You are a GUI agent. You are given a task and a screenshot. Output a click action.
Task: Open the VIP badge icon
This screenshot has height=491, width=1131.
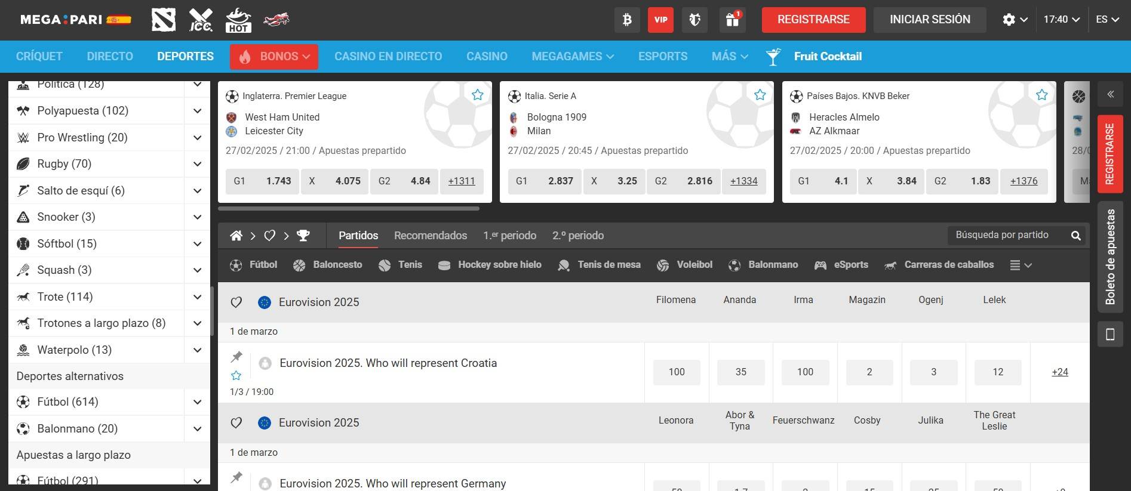pos(660,20)
